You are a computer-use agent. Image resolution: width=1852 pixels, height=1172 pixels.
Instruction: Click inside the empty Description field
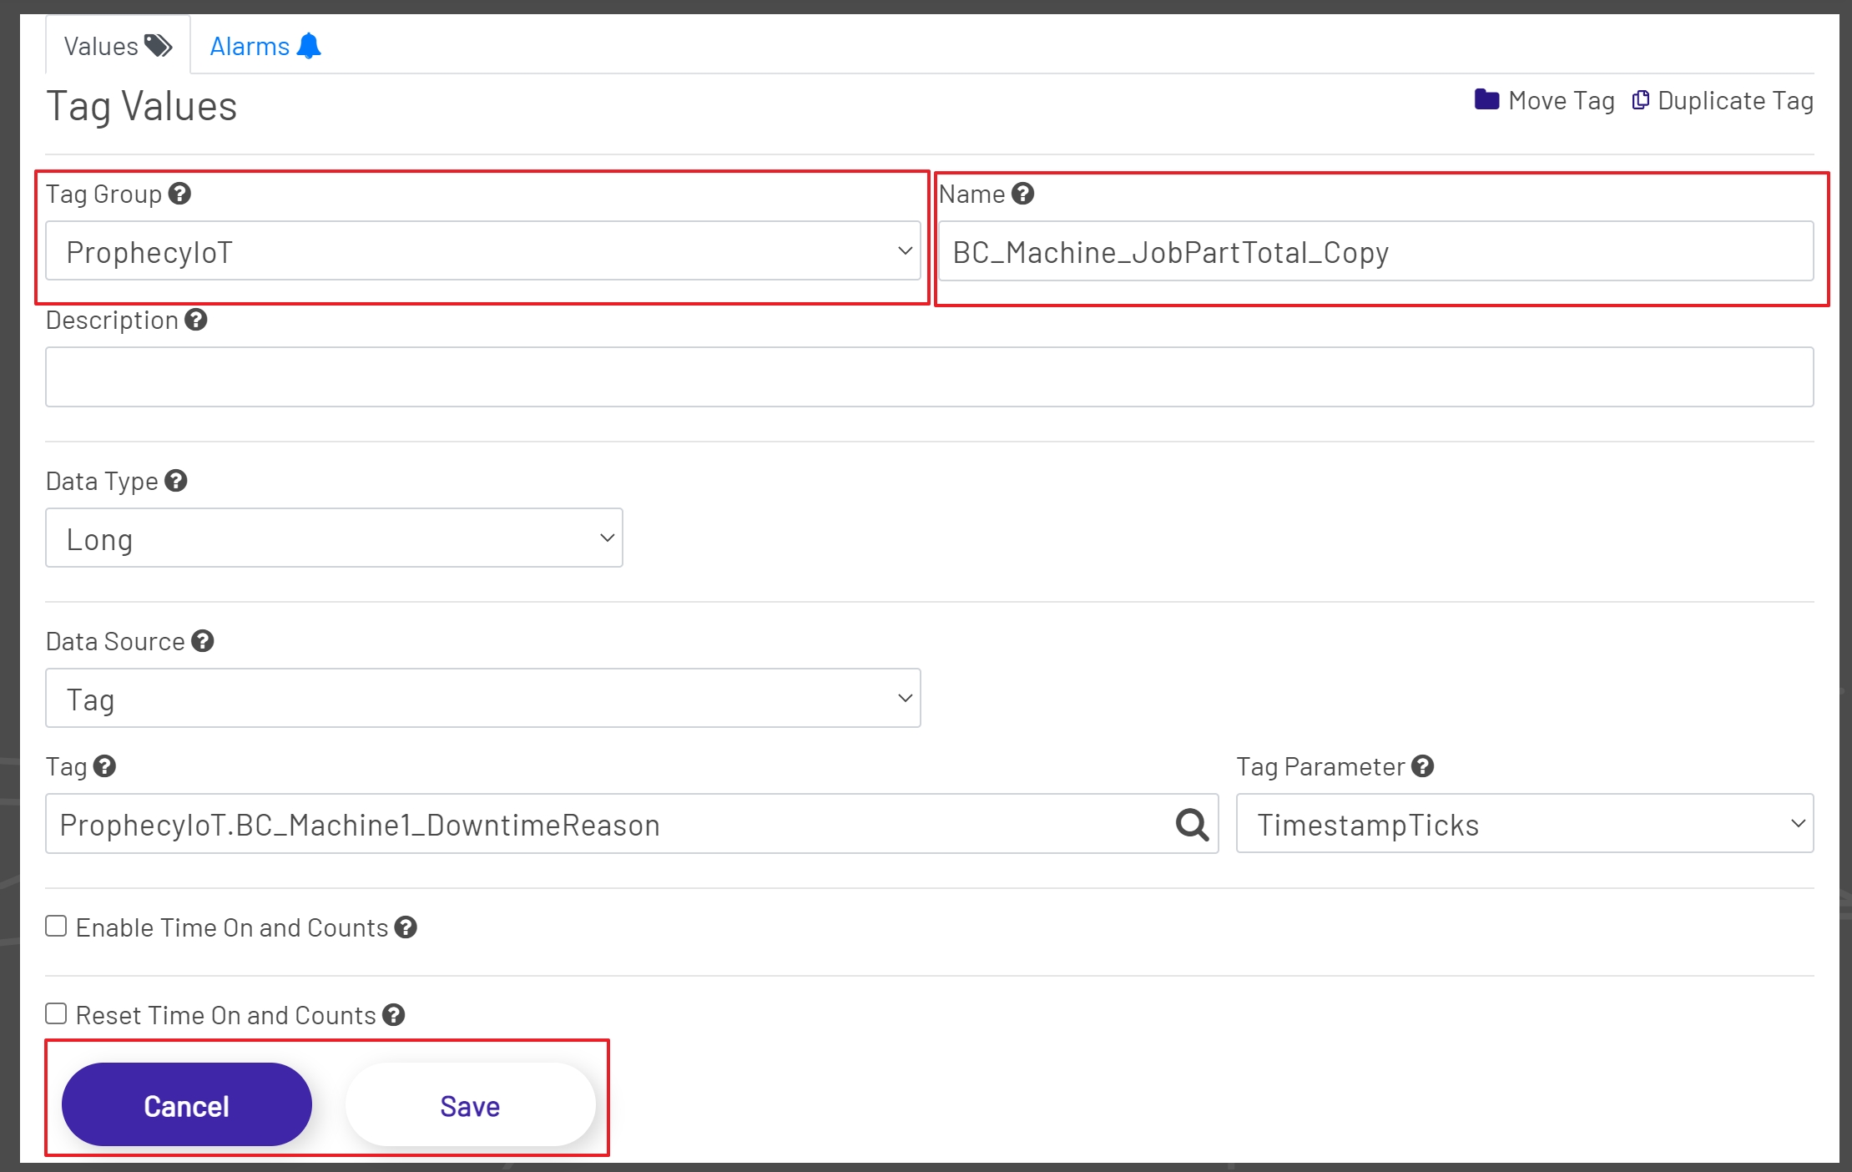(x=918, y=376)
